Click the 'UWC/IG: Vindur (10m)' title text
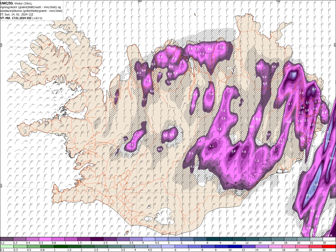Viewport: 336px width, 252px height. click(17, 3)
